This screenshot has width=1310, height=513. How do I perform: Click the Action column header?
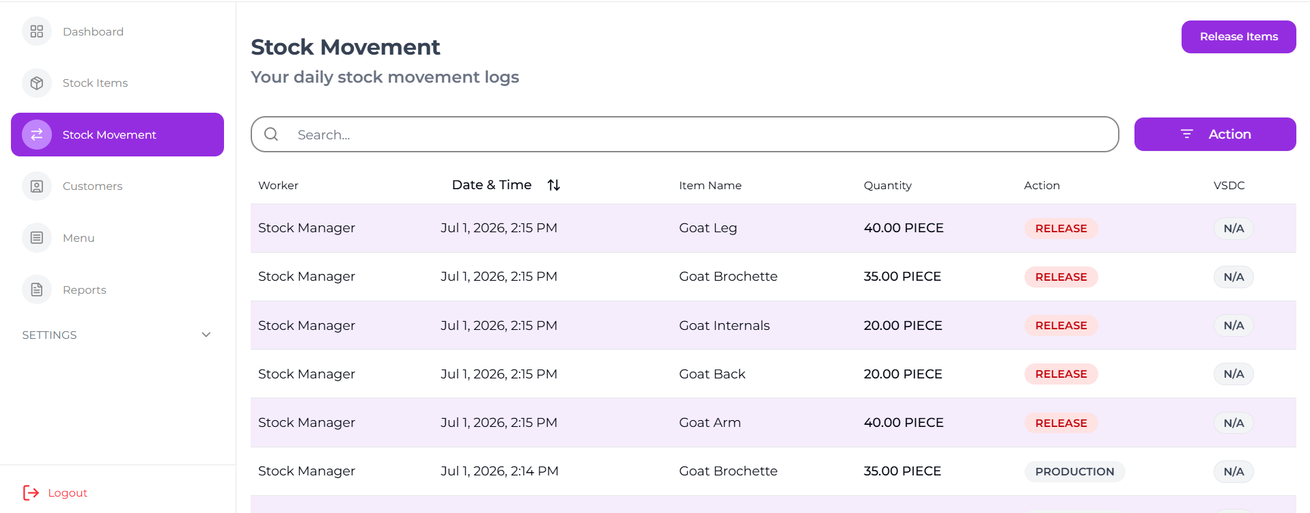pos(1042,185)
